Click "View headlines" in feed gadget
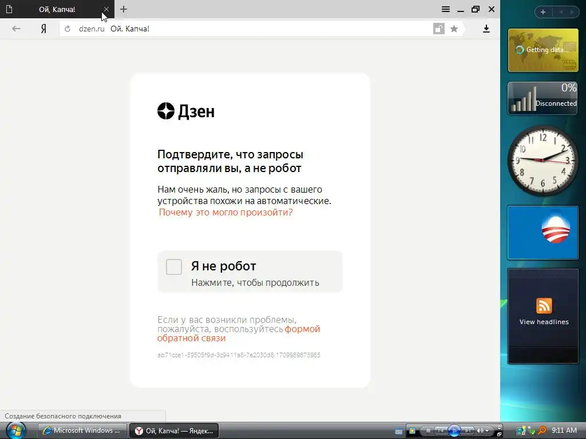The image size is (586, 439). (x=544, y=322)
